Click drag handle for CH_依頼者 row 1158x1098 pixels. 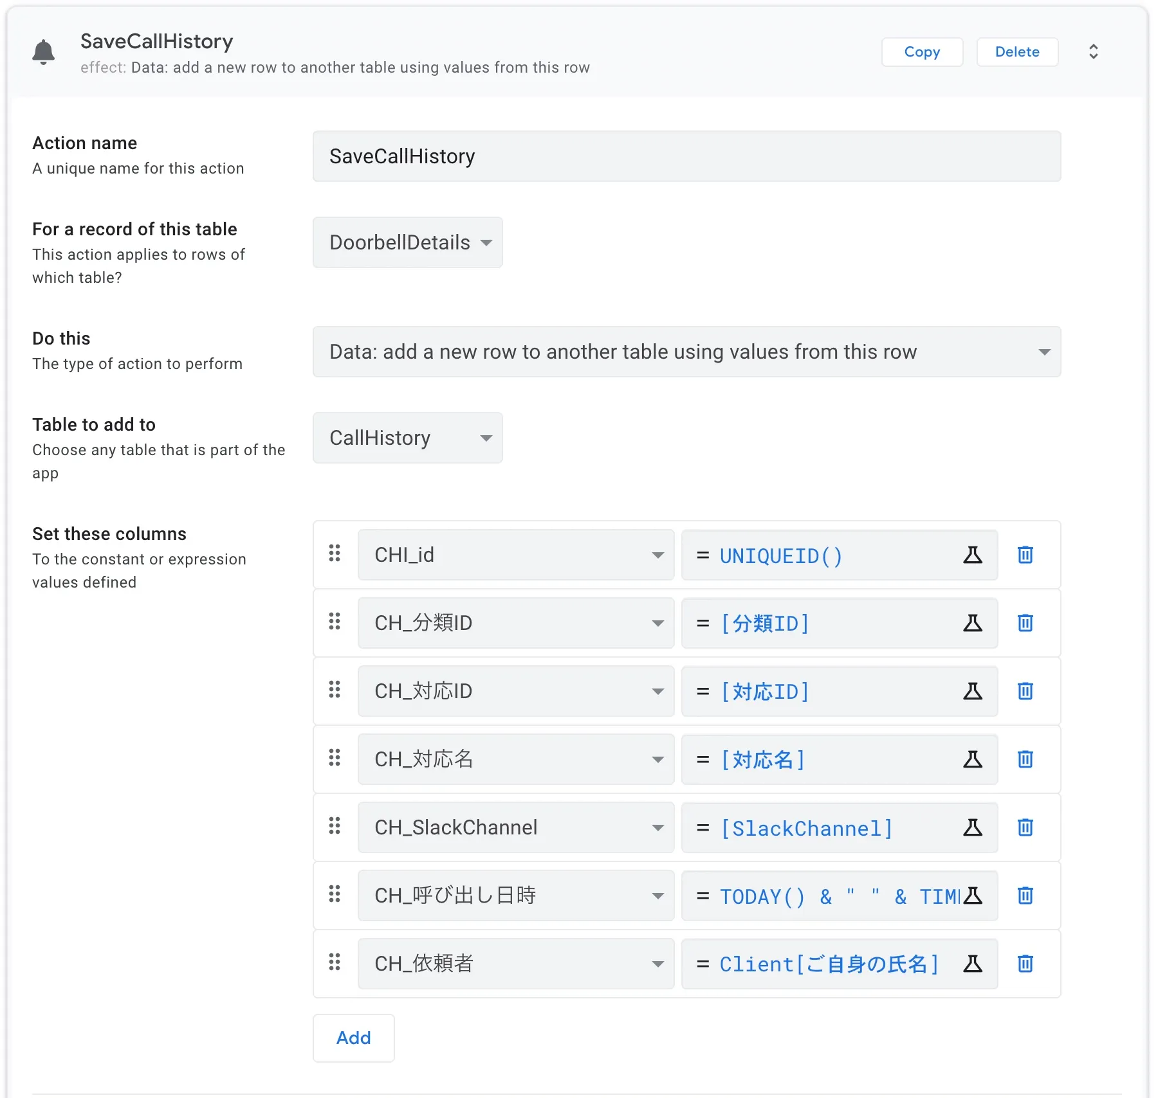(335, 962)
